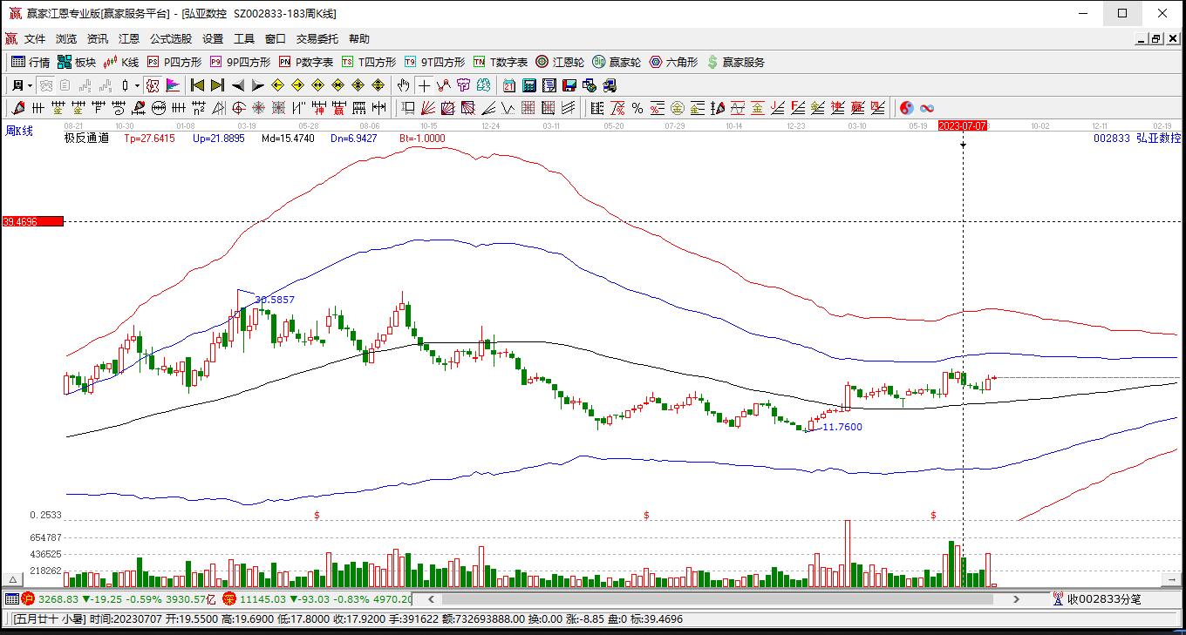1186x635 pixels.
Task: Jump to the first K-line bar
Action: coord(197,85)
